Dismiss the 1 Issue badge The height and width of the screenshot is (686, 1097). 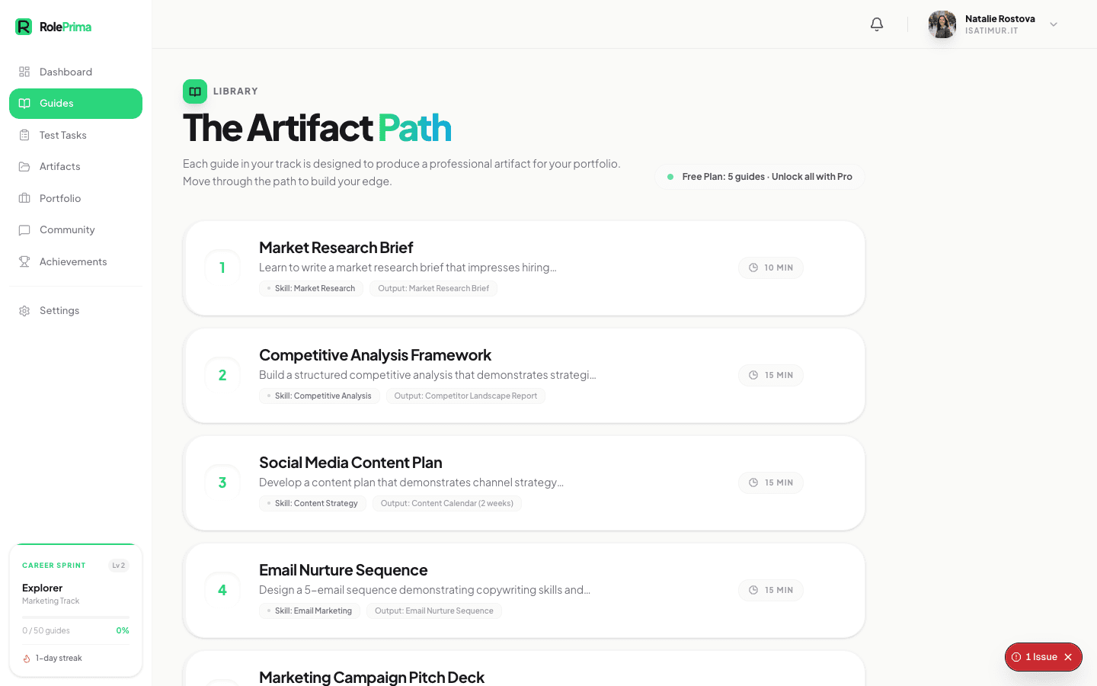[x=1068, y=657]
